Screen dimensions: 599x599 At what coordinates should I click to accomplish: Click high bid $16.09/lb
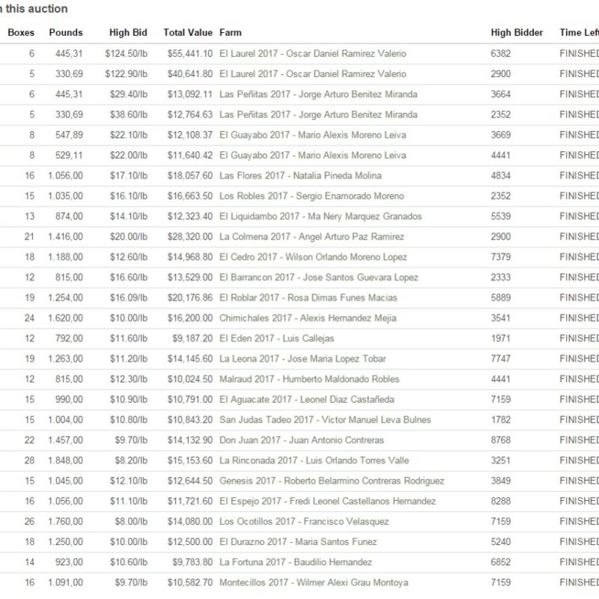pyautogui.click(x=129, y=297)
